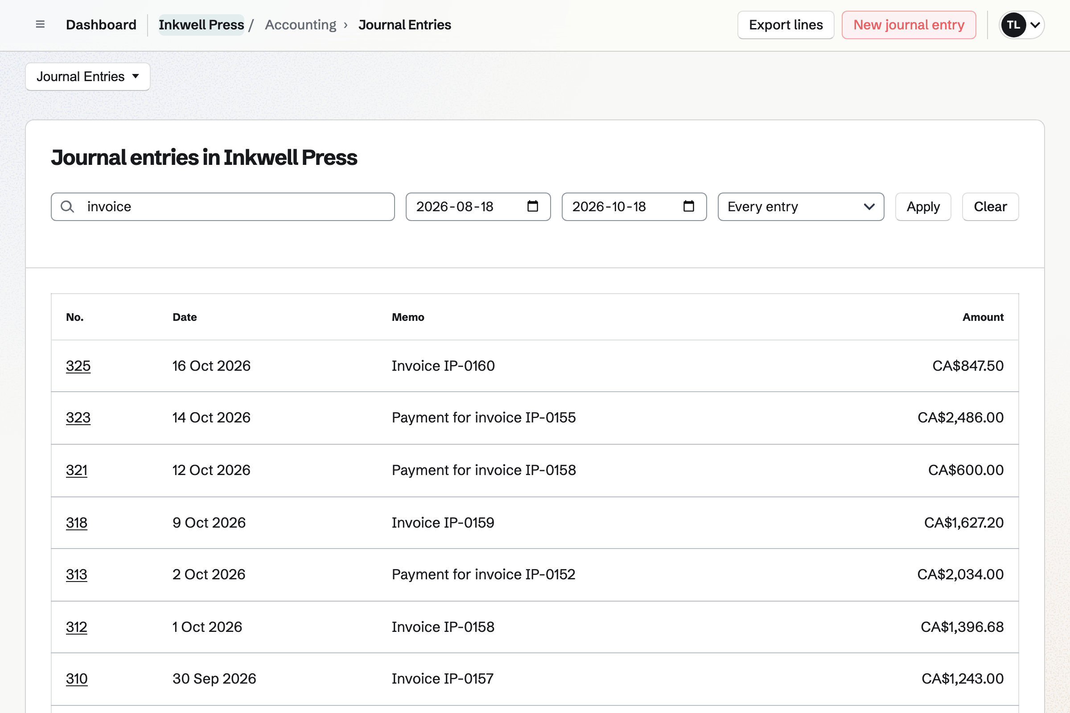This screenshot has width=1070, height=713.
Task: Clear the filters
Action: pos(990,207)
